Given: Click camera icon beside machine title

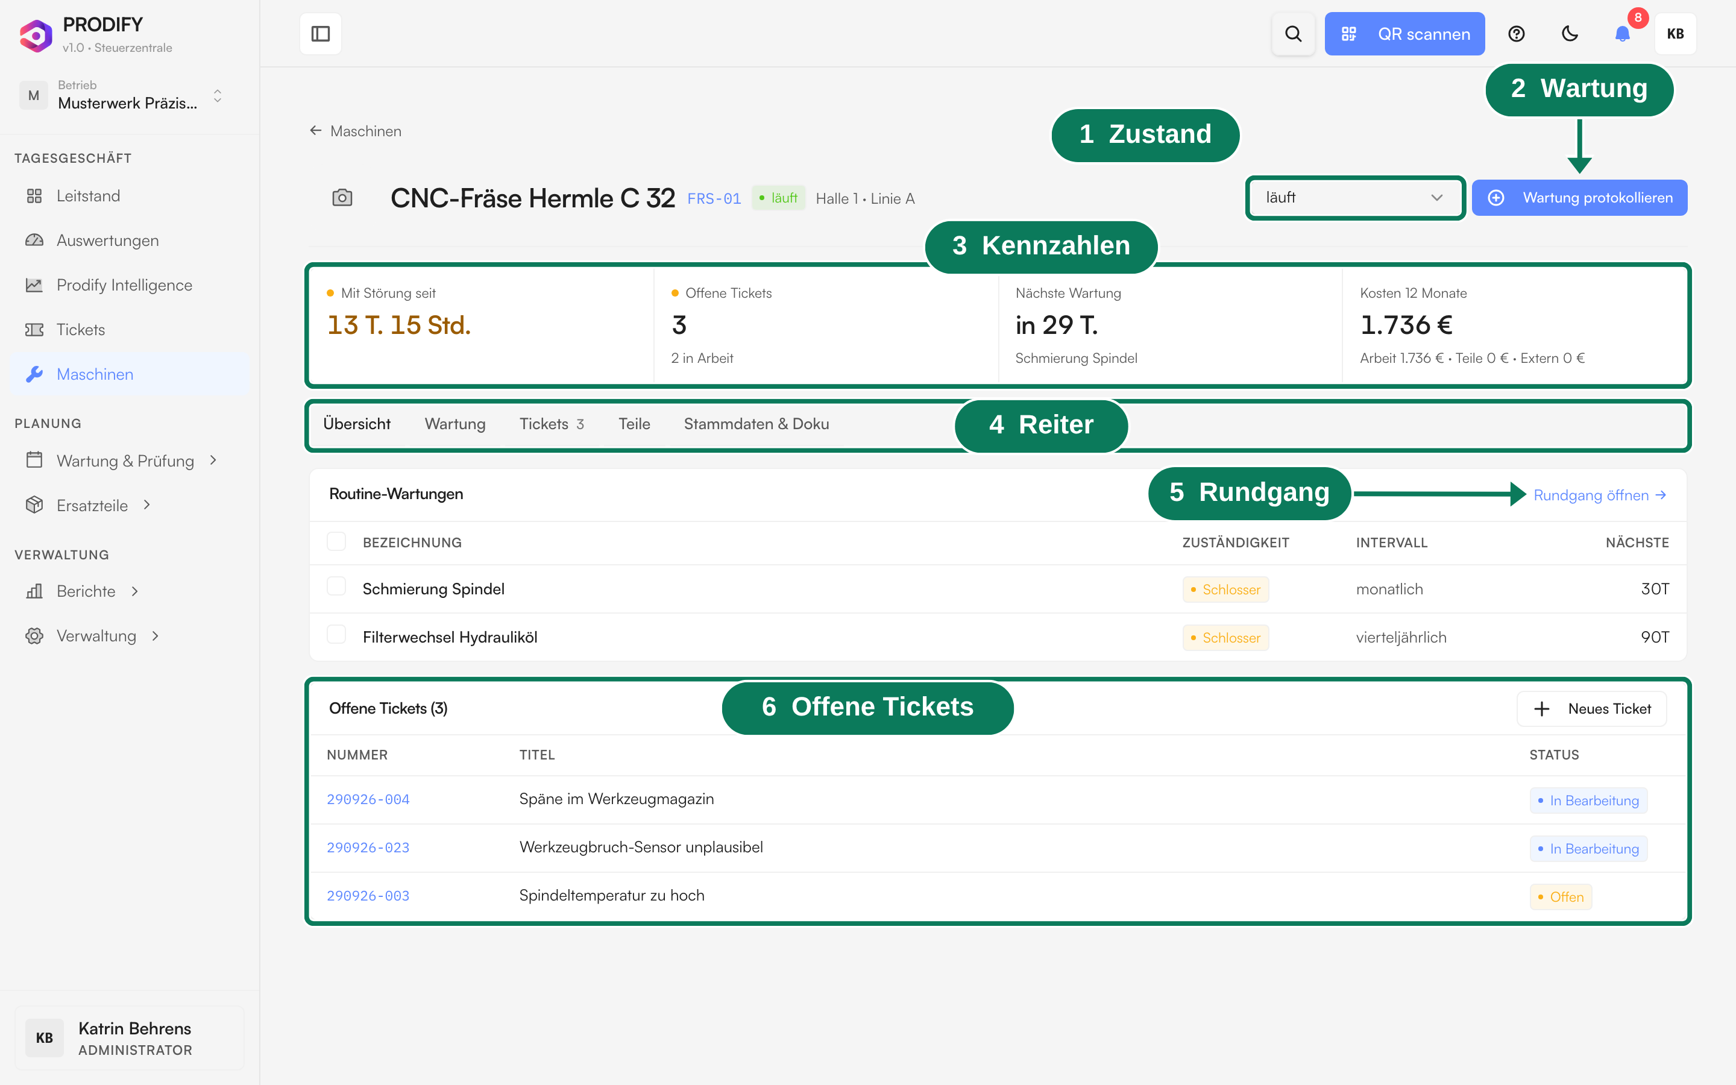Looking at the screenshot, I should [x=342, y=198].
